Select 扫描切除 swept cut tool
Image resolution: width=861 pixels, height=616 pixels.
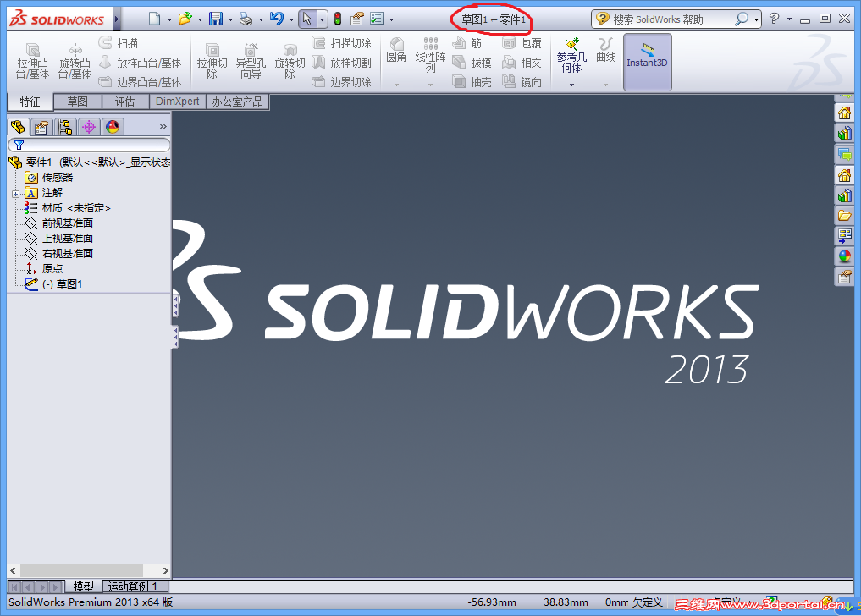(341, 43)
